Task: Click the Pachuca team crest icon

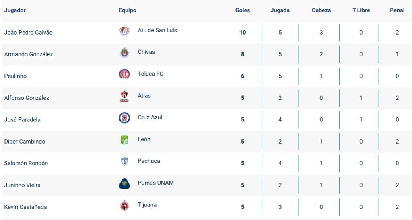Action: tap(124, 161)
